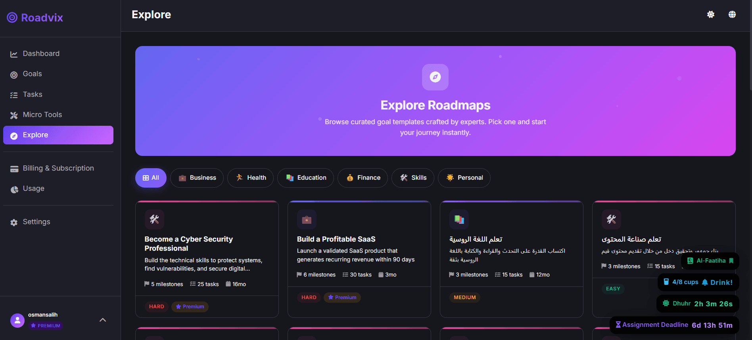Click the compass icon in Explore Roadmaps banner
This screenshot has width=752, height=340.
(x=435, y=77)
